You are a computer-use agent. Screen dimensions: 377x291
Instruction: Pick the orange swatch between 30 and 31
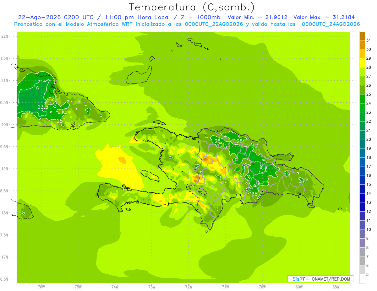(x=362, y=45)
